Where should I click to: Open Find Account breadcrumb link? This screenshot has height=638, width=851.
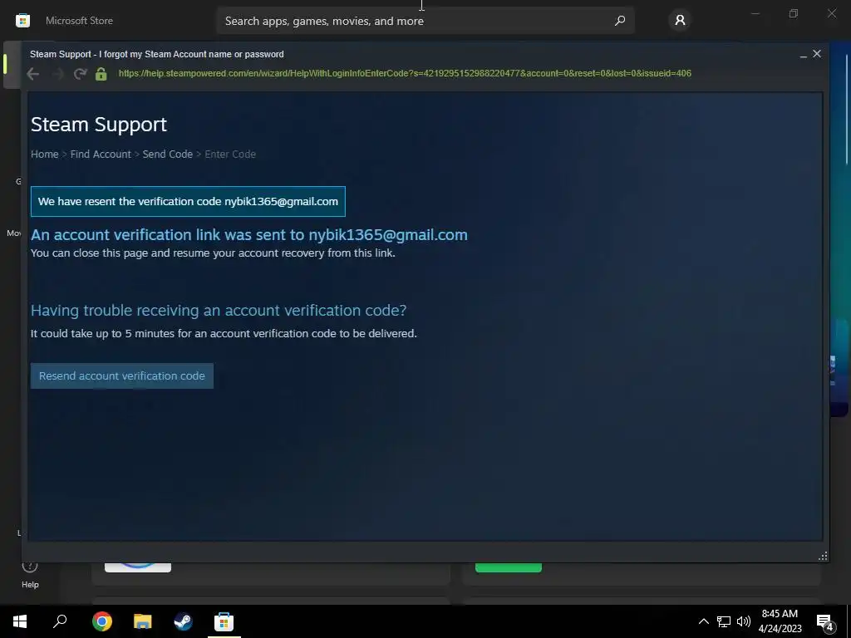[x=101, y=154]
